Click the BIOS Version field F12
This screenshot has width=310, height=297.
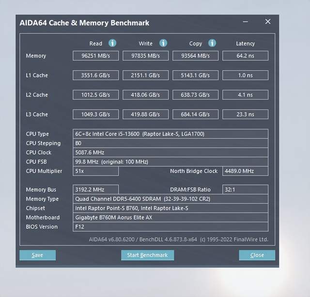(x=170, y=227)
